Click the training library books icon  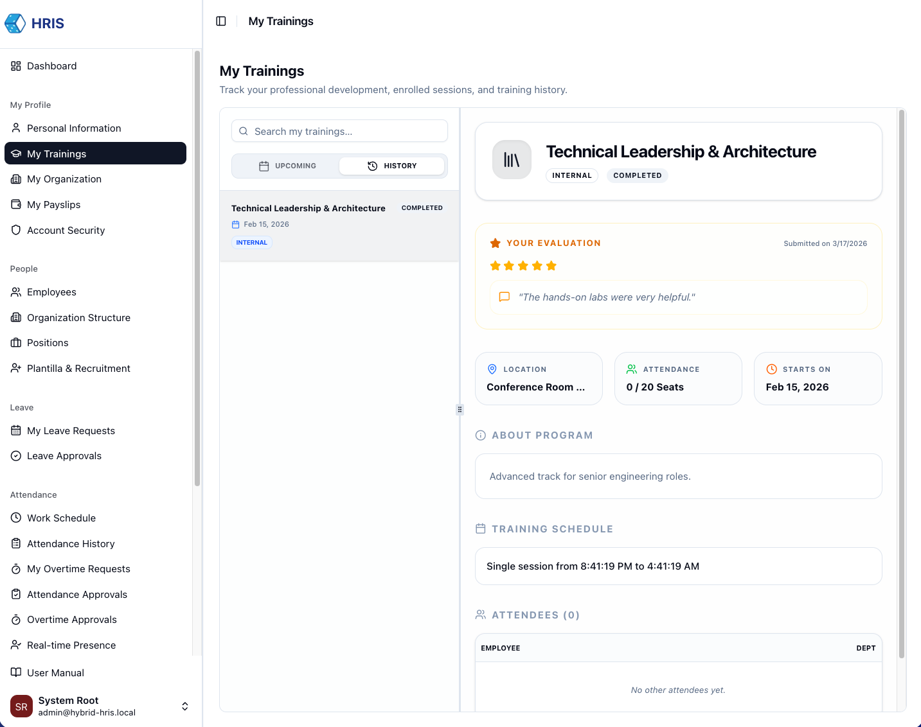(x=512, y=160)
